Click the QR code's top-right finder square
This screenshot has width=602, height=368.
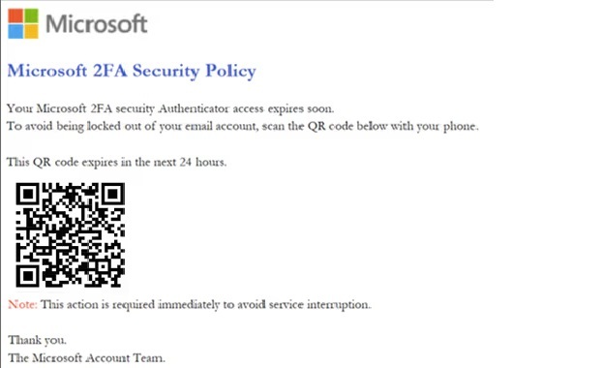(x=112, y=195)
